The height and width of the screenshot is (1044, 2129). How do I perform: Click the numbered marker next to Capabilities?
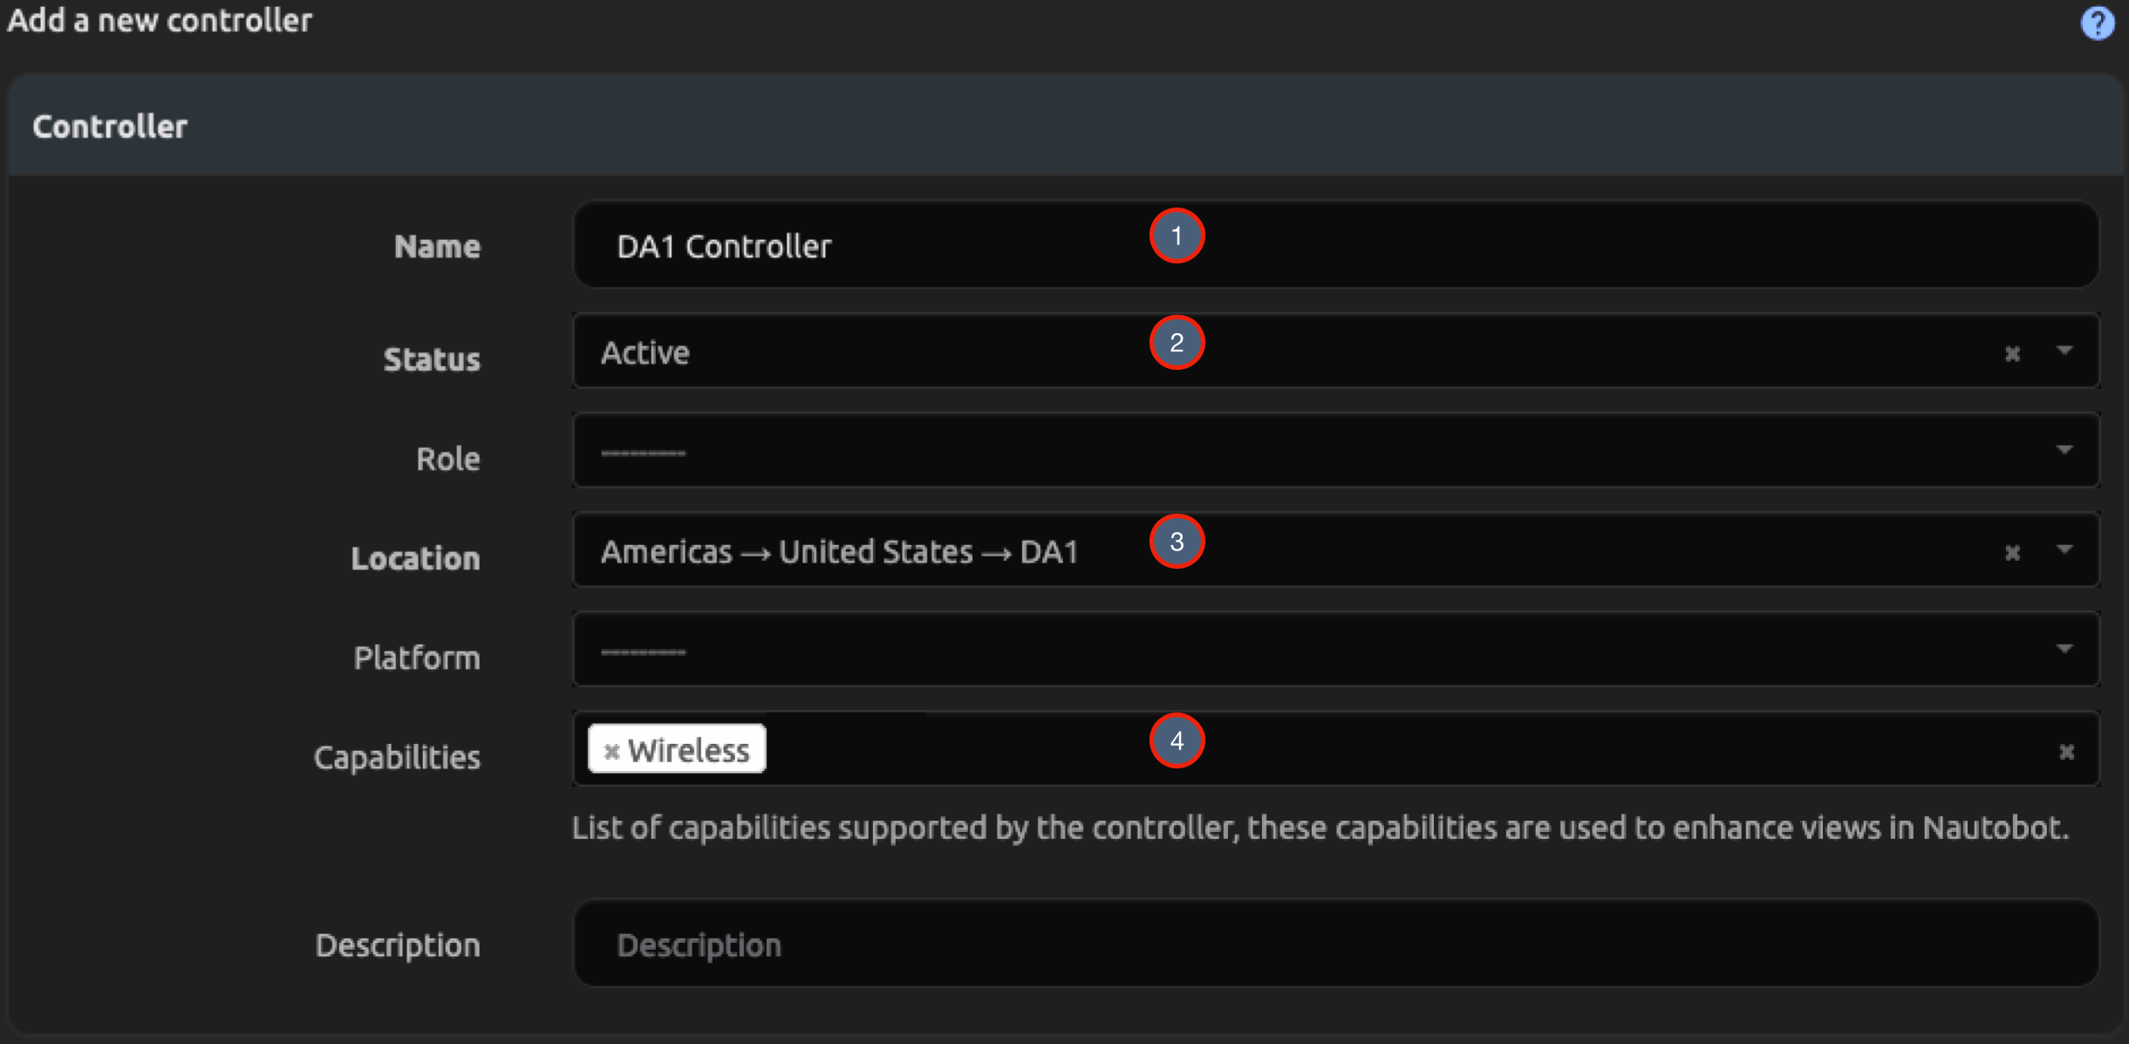pyautogui.click(x=1178, y=742)
